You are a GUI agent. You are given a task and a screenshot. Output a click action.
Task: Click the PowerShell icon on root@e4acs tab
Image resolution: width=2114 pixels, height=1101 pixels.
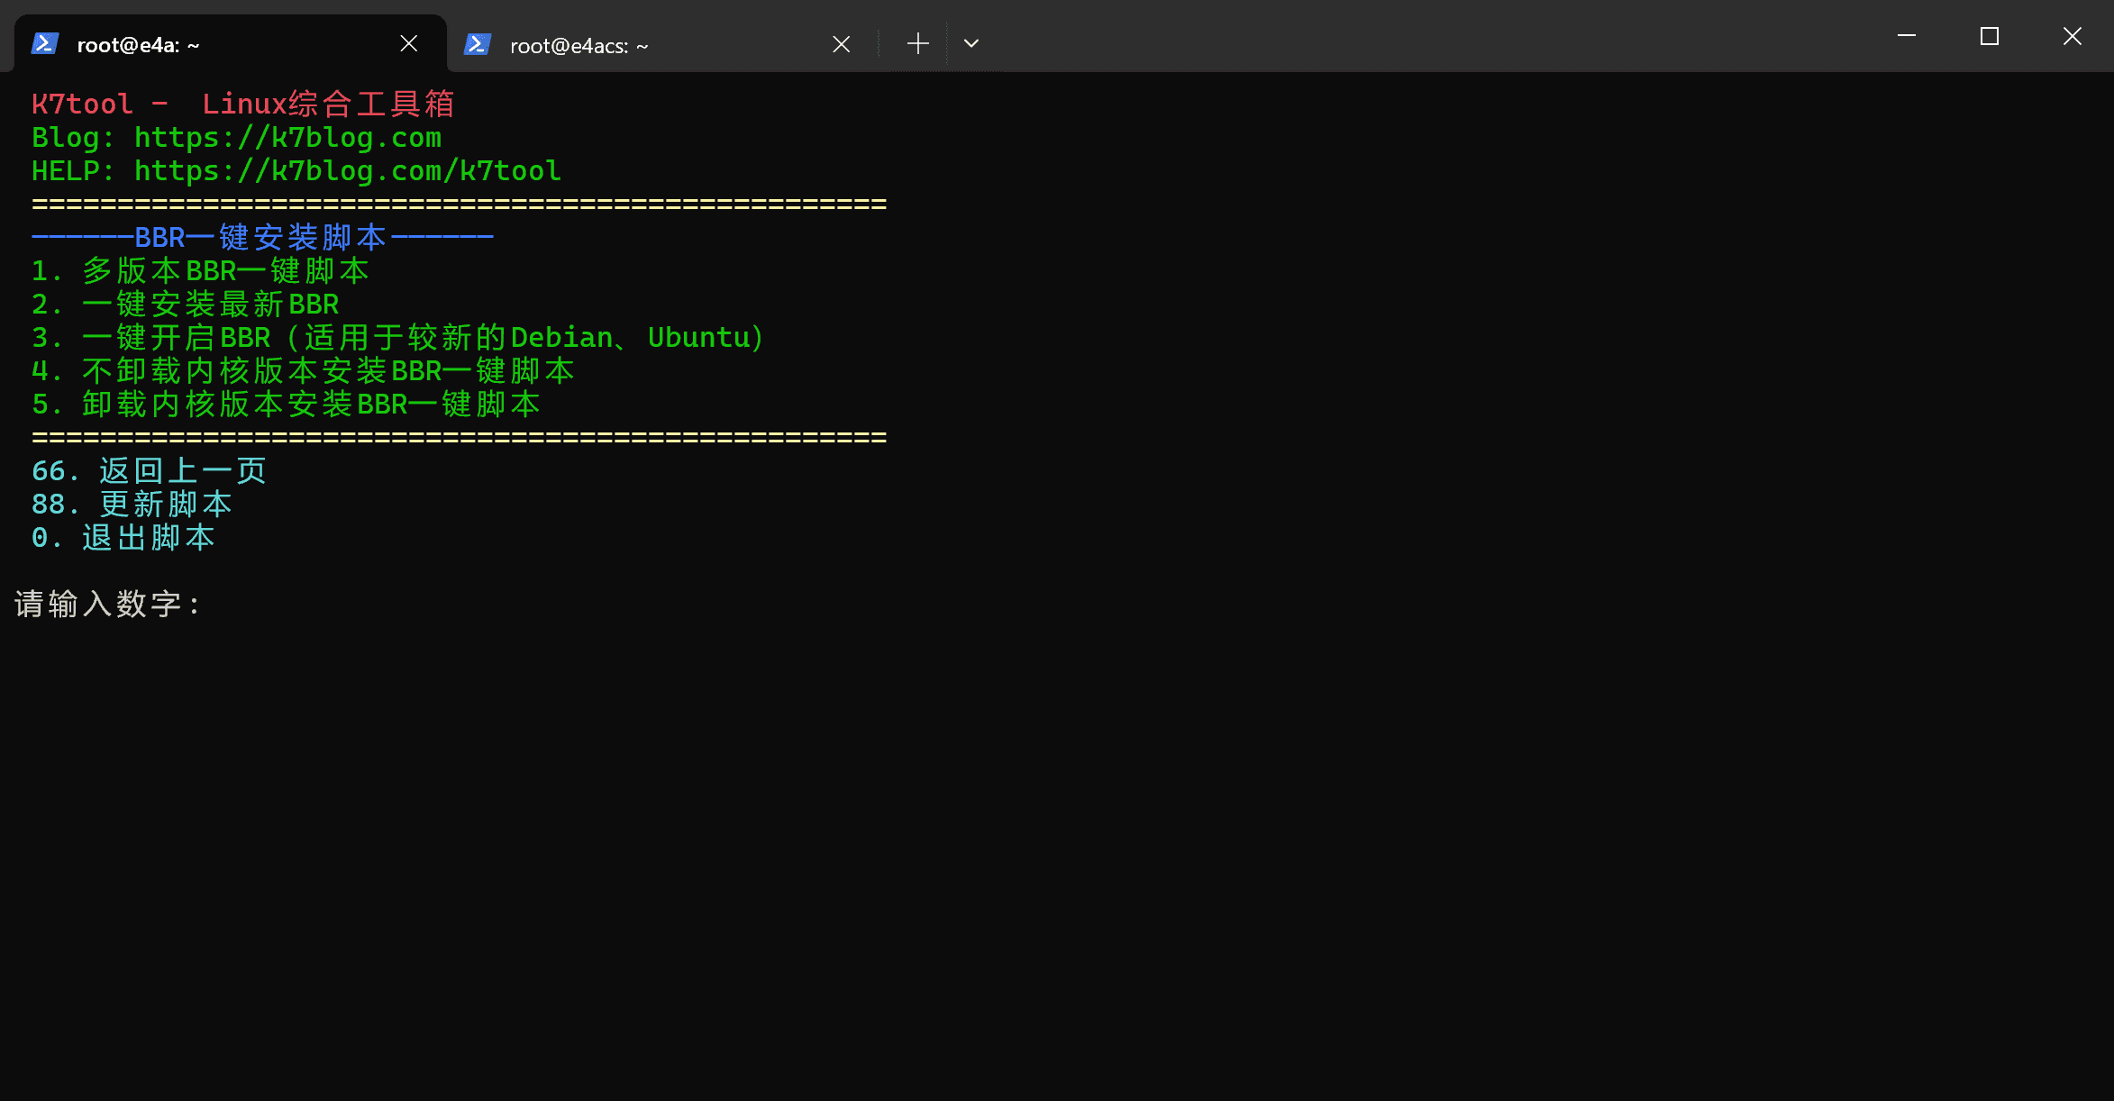click(478, 43)
